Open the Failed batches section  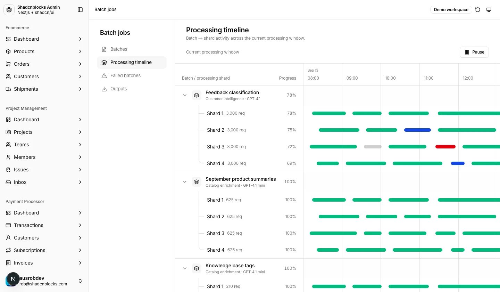pos(132,76)
